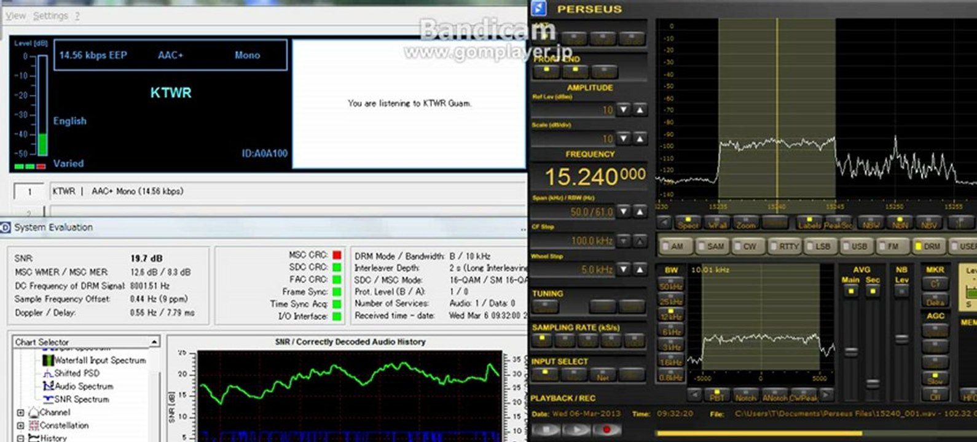This screenshot has height=442, width=977.
Task: Select the 25 kHz bandwidth filter
Action: pos(670,300)
